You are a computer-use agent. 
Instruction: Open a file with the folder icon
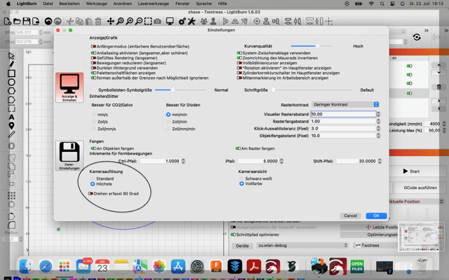tap(17, 21)
